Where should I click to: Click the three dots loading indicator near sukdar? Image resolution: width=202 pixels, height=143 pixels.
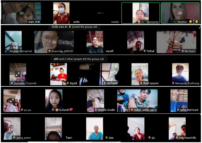(101, 13)
